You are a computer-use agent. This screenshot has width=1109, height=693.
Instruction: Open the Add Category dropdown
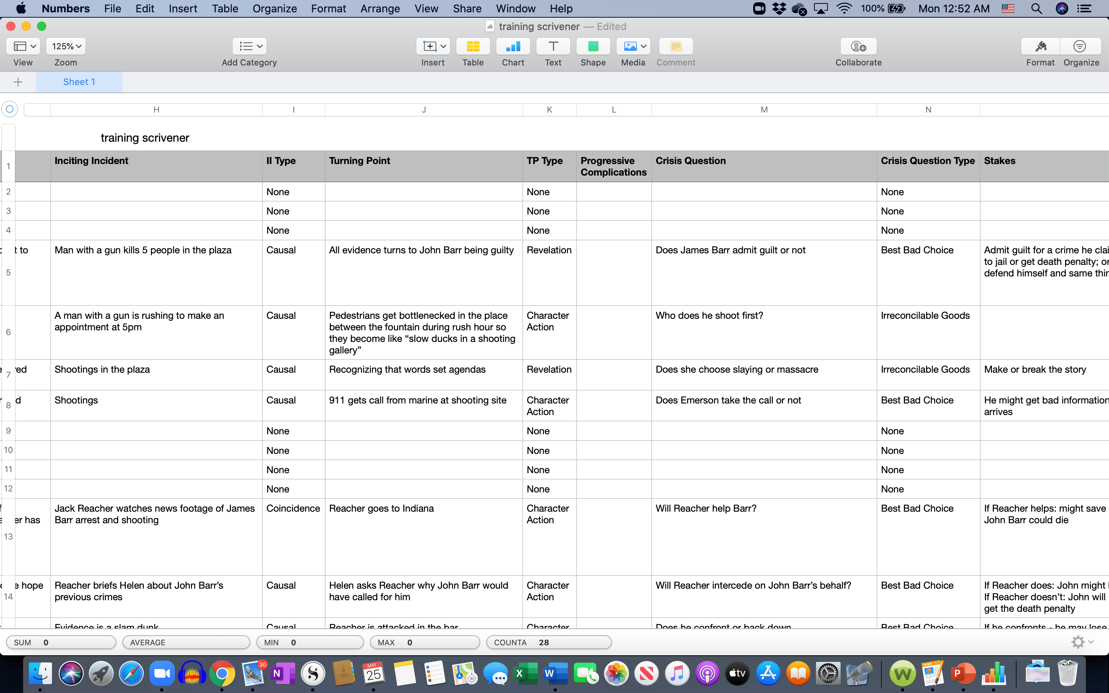[249, 46]
